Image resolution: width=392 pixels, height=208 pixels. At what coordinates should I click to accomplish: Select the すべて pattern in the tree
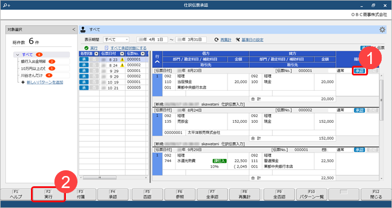tap(41, 55)
